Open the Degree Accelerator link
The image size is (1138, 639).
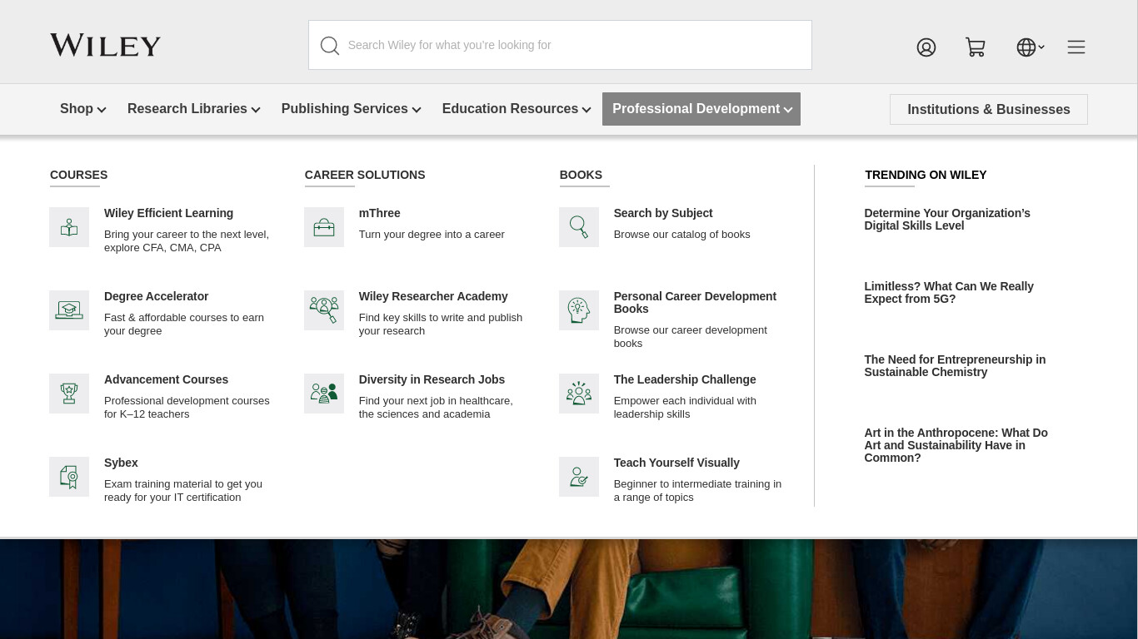click(156, 296)
